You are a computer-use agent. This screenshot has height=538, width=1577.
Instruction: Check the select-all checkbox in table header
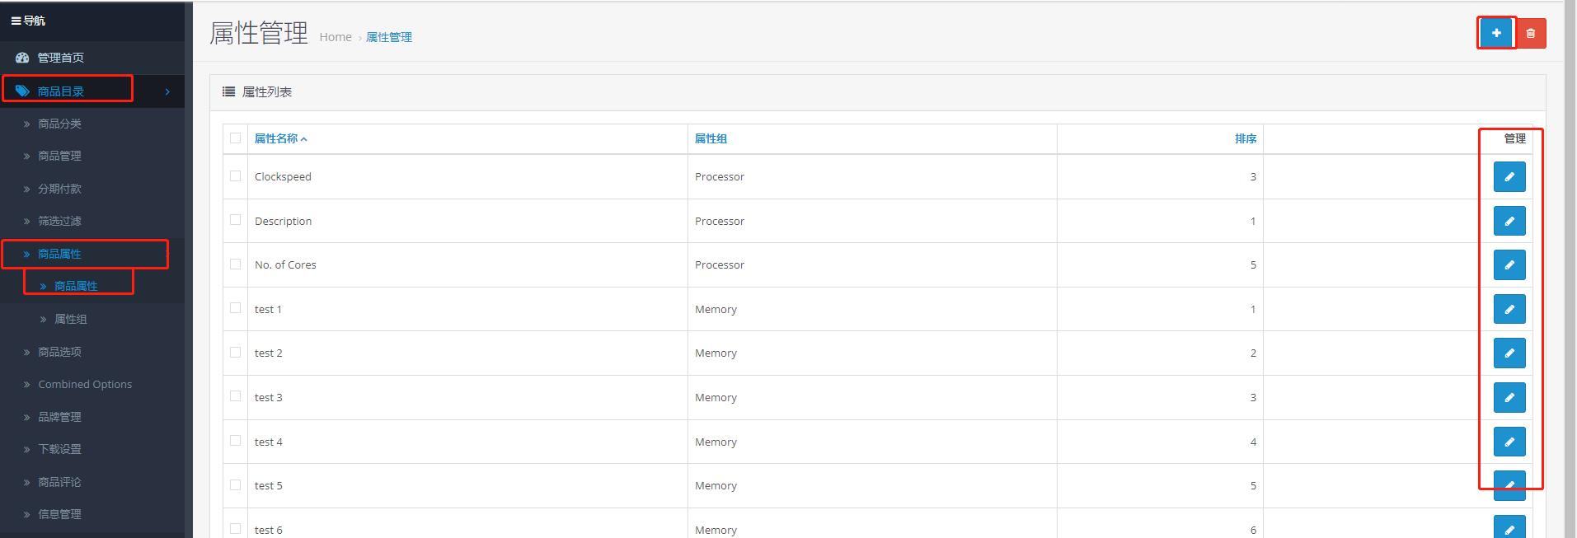click(x=236, y=138)
